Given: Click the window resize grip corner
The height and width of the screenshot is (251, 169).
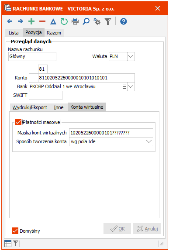Looking at the screenshot, I should pos(162,244).
